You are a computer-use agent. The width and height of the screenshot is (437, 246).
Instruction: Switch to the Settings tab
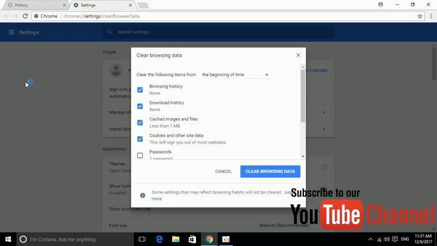(x=102, y=5)
